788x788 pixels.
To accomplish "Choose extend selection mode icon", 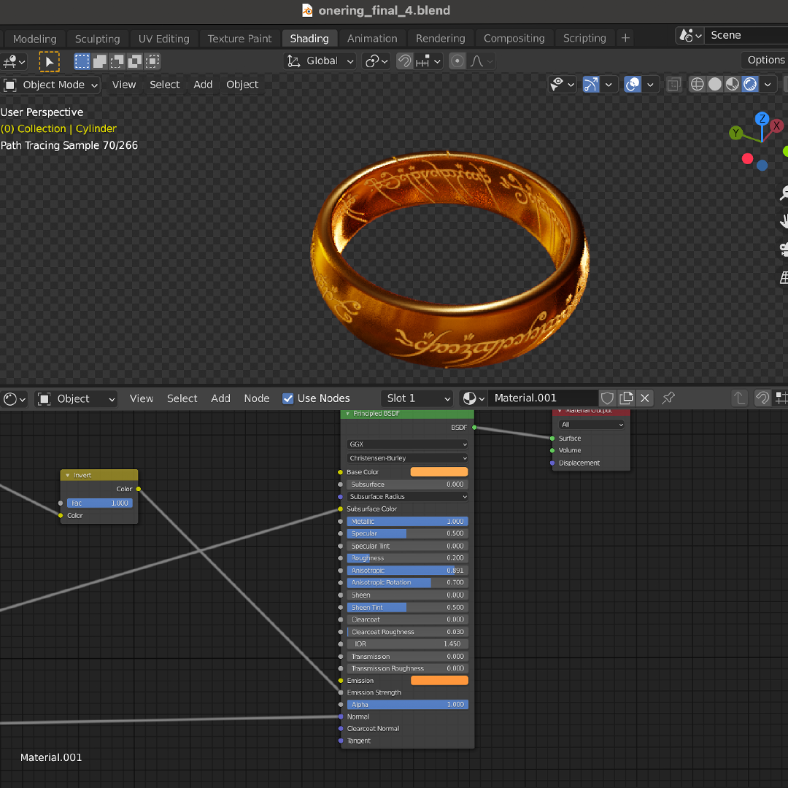I will (x=99, y=61).
